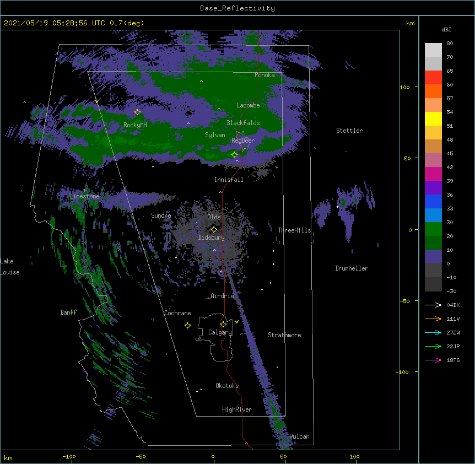The image size is (475, 464).
Task: Click the HighRiver city label
Action: click(237, 409)
